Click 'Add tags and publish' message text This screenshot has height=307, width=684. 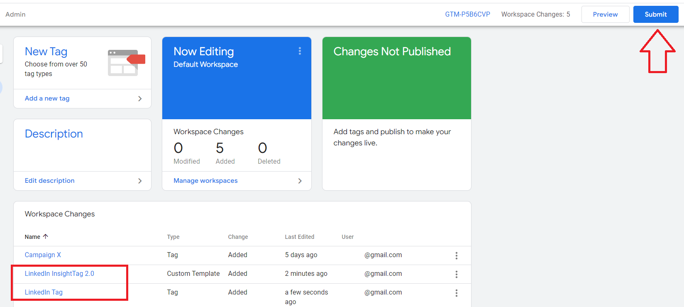pos(392,137)
